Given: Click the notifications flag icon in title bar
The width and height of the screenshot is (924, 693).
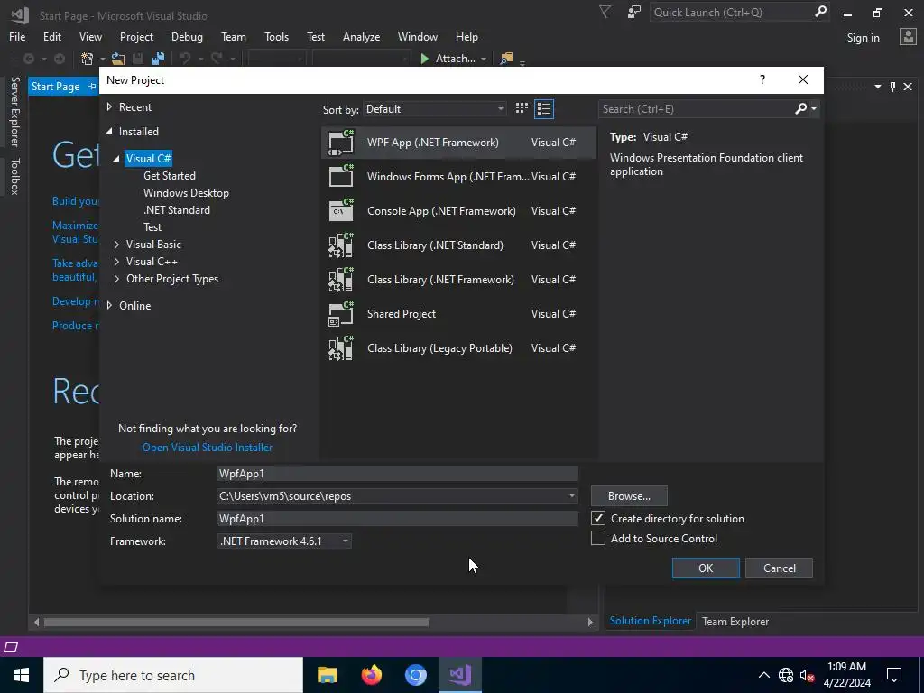Looking at the screenshot, I should tap(605, 12).
